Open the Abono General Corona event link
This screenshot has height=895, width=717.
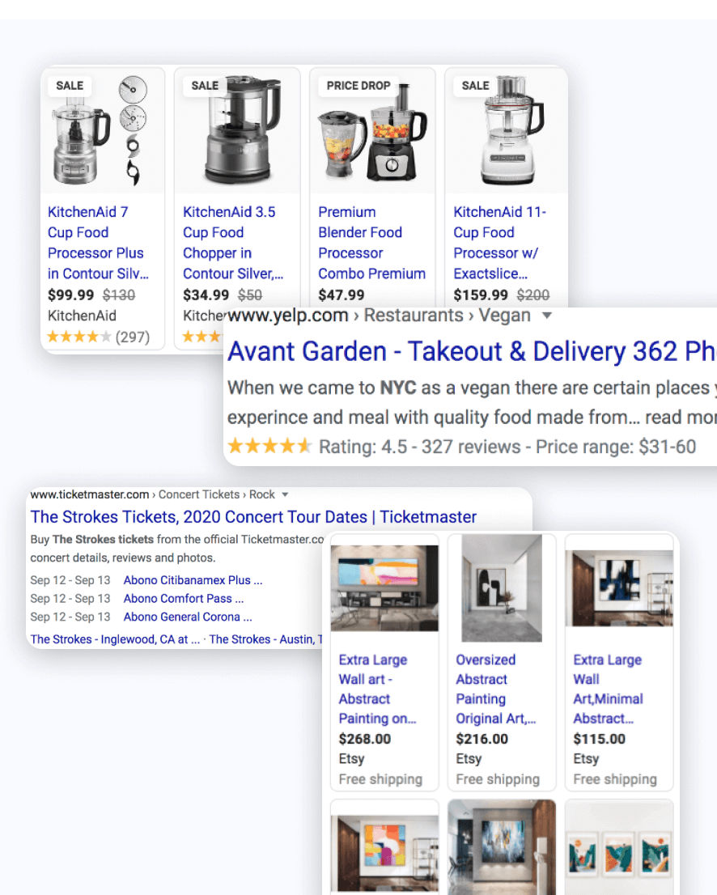(x=187, y=617)
